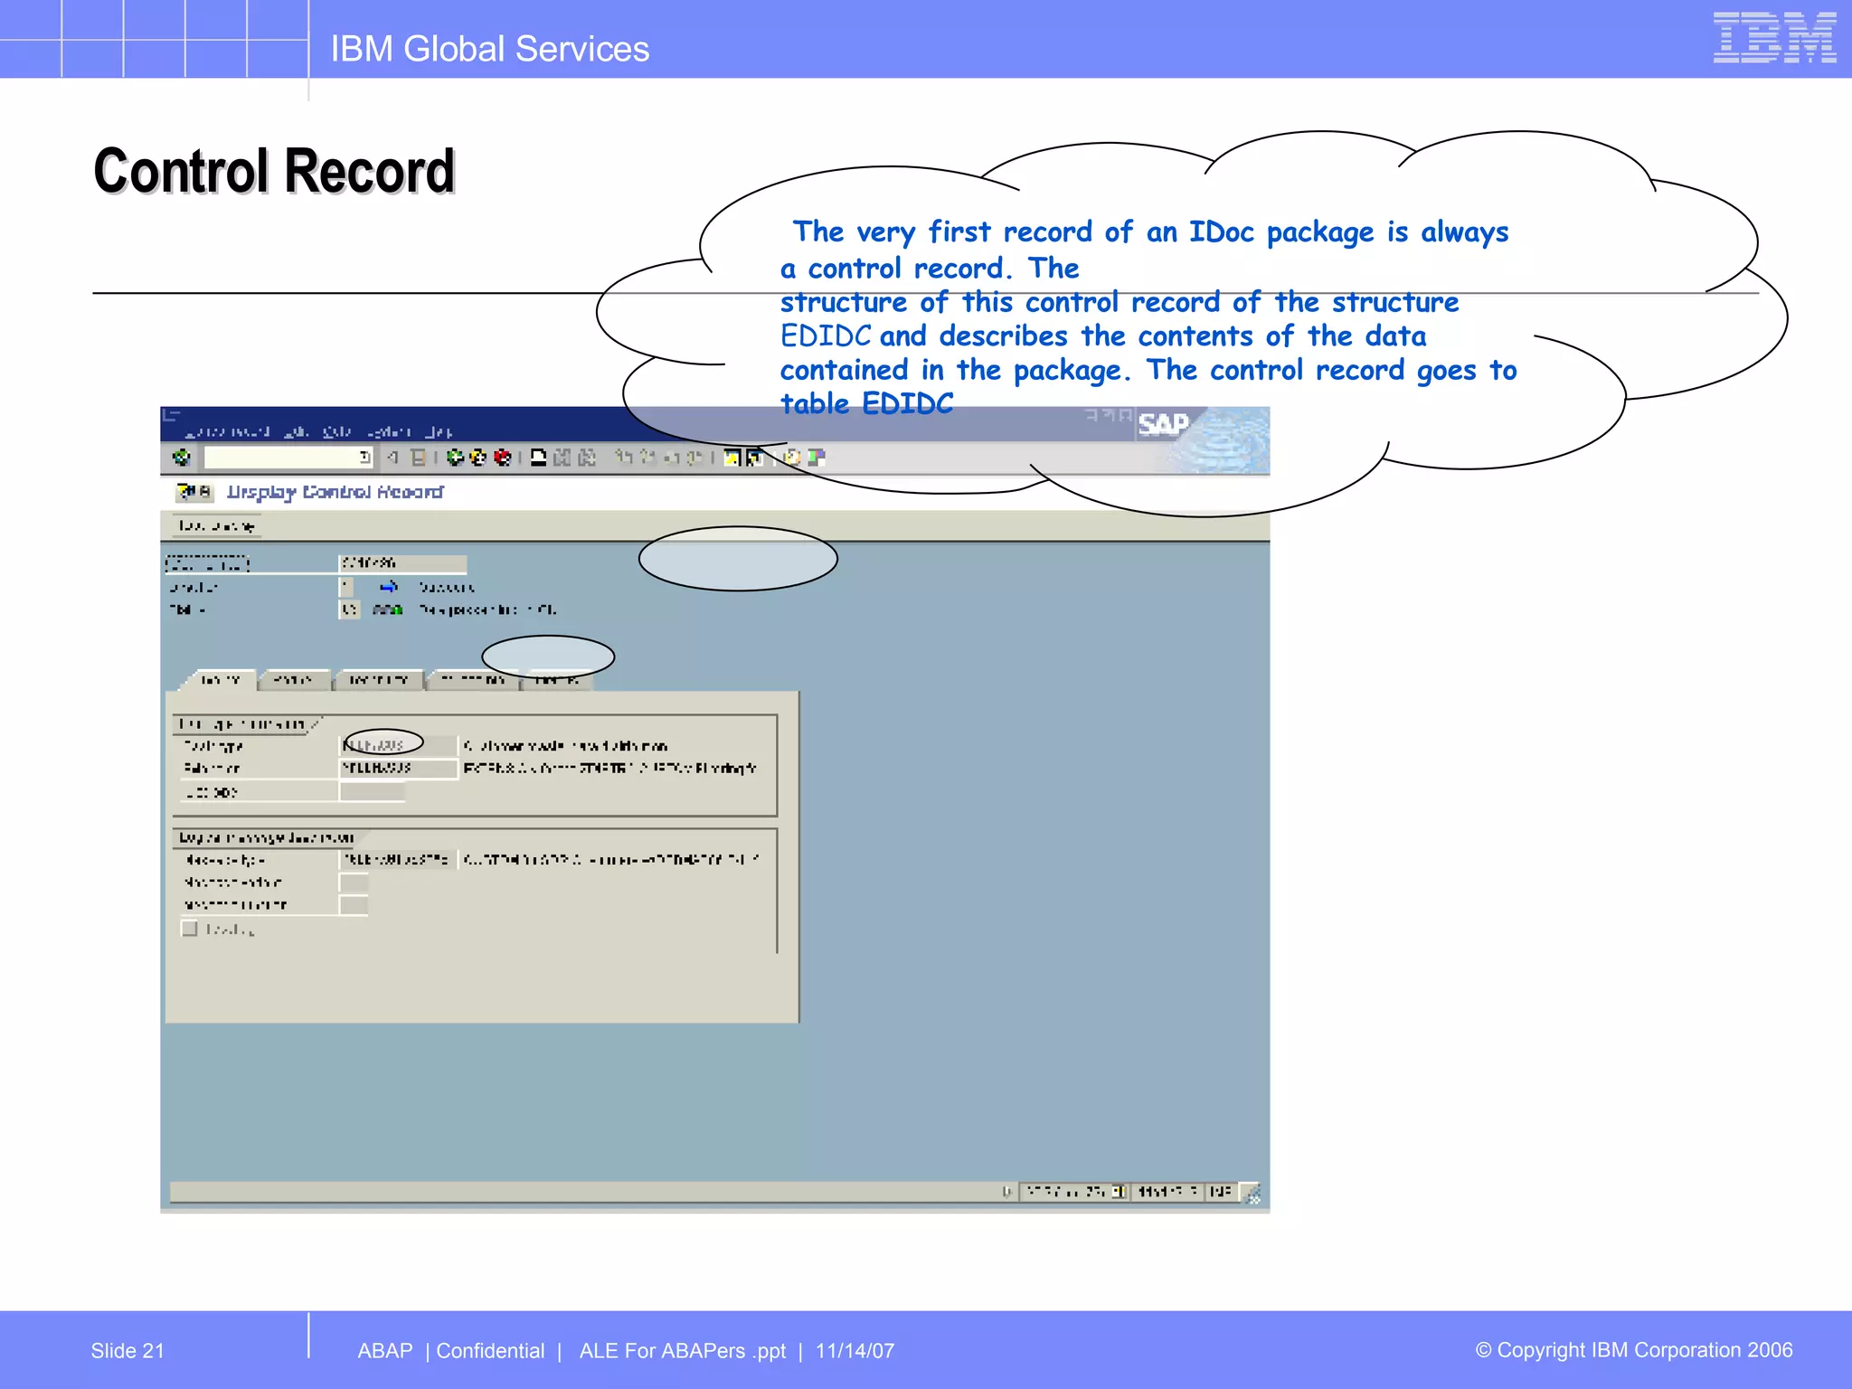The image size is (1852, 1389).
Task: Click the Direction value field
Action: (x=346, y=587)
